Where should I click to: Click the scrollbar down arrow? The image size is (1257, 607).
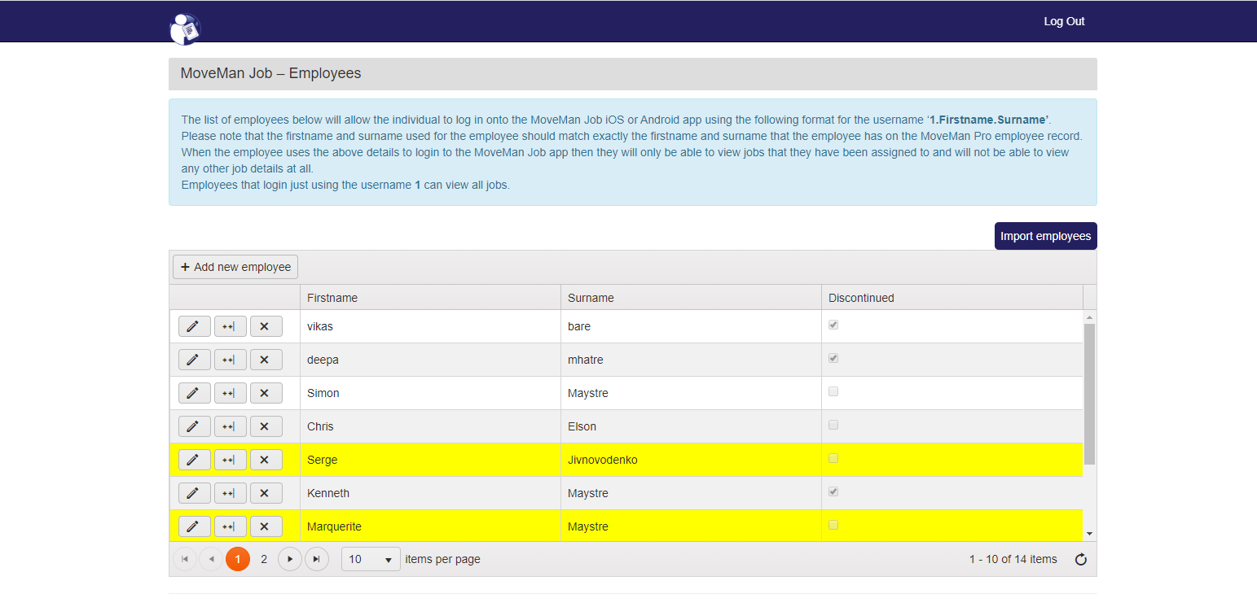(1090, 534)
